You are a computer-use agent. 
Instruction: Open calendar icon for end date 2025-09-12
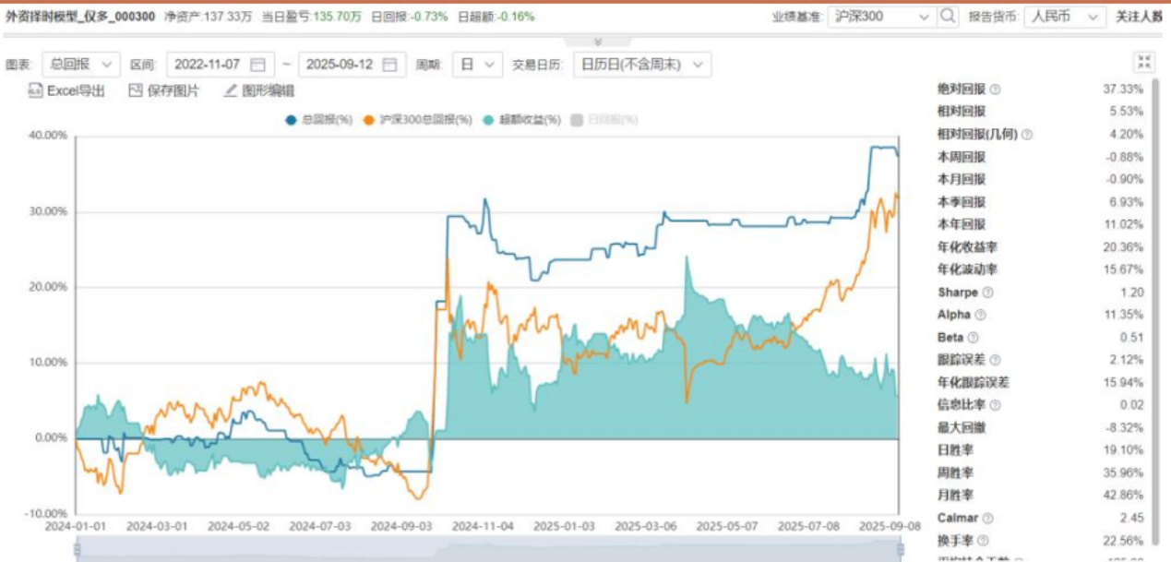[390, 65]
